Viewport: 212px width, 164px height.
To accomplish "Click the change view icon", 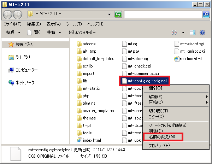I will tap(174, 33).
